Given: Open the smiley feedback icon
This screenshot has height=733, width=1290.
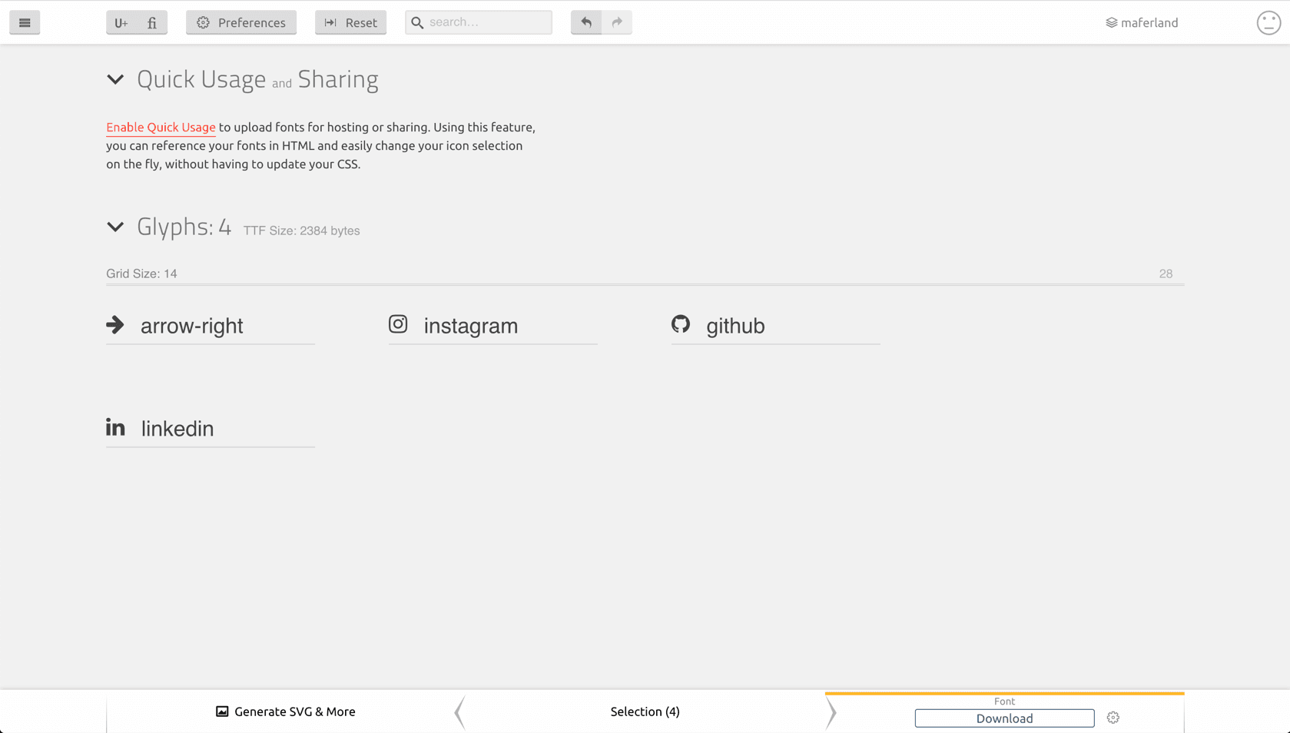Looking at the screenshot, I should pos(1268,22).
